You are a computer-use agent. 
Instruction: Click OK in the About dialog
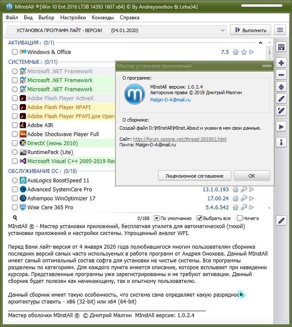(252, 175)
